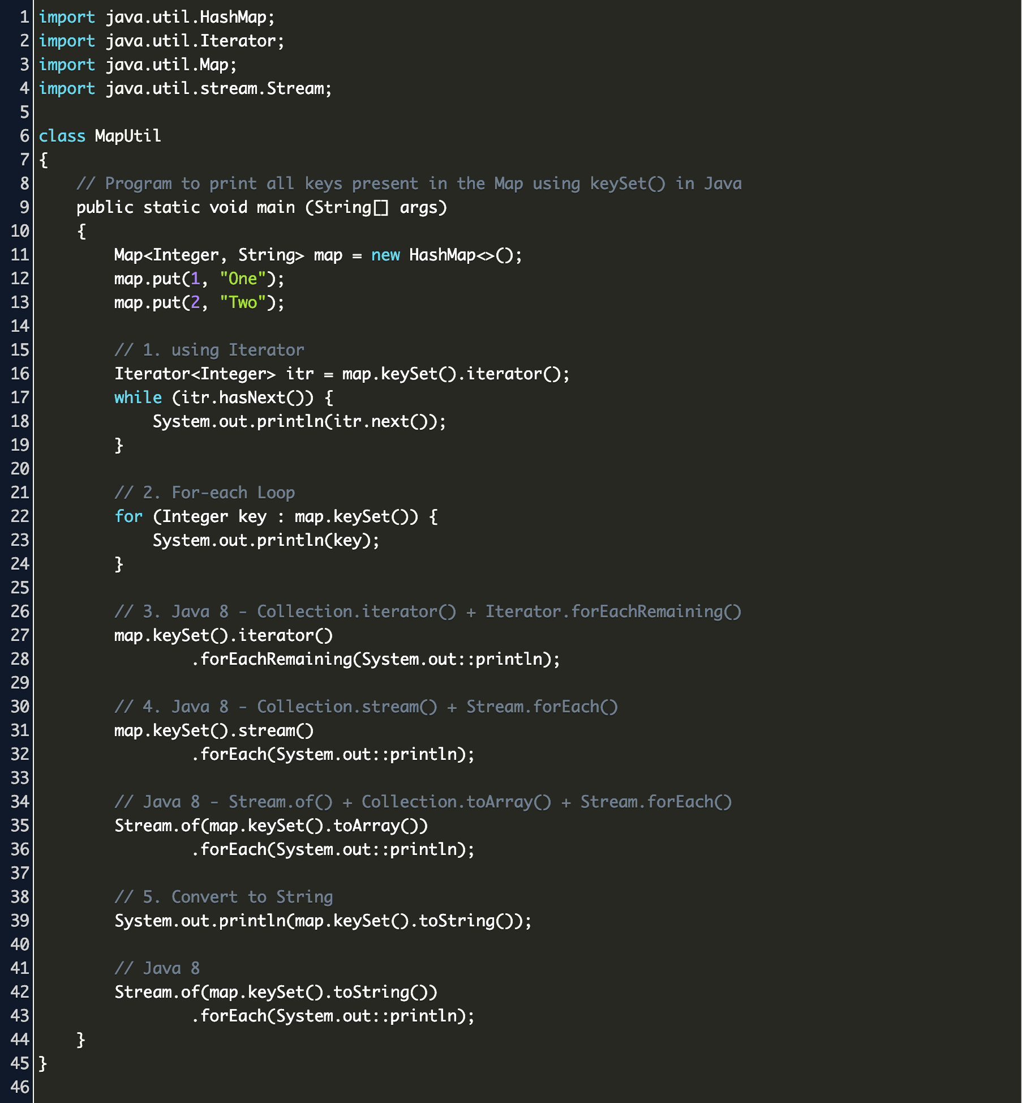1022x1103 pixels.
Task: Click the opening brace on line 7
Action: (43, 160)
